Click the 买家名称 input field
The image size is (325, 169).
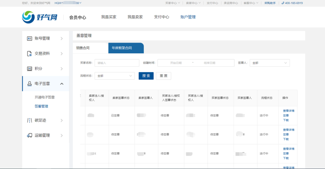117,63
